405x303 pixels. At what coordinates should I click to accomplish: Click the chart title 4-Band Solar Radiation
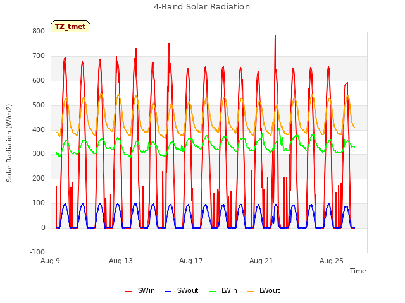coord(202,7)
